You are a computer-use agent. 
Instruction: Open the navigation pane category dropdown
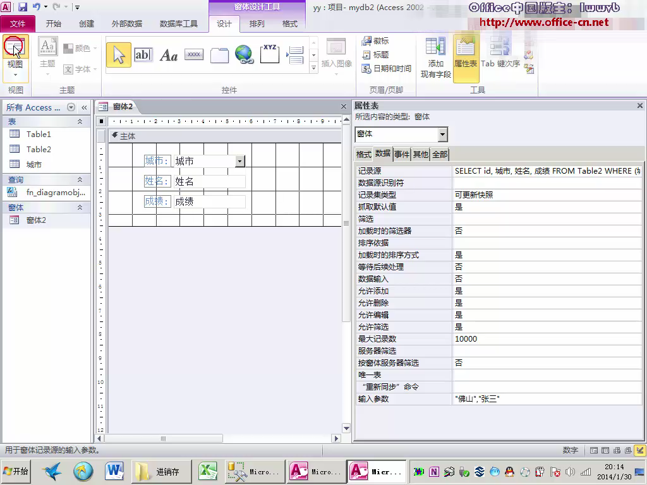pyautogui.click(x=71, y=107)
